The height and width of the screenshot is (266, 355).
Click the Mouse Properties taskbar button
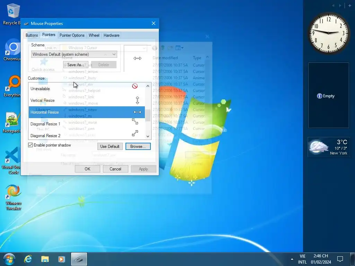click(x=79, y=259)
